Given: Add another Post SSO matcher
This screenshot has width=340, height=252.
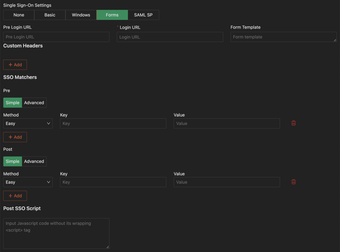Looking at the screenshot, I should (x=15, y=196).
